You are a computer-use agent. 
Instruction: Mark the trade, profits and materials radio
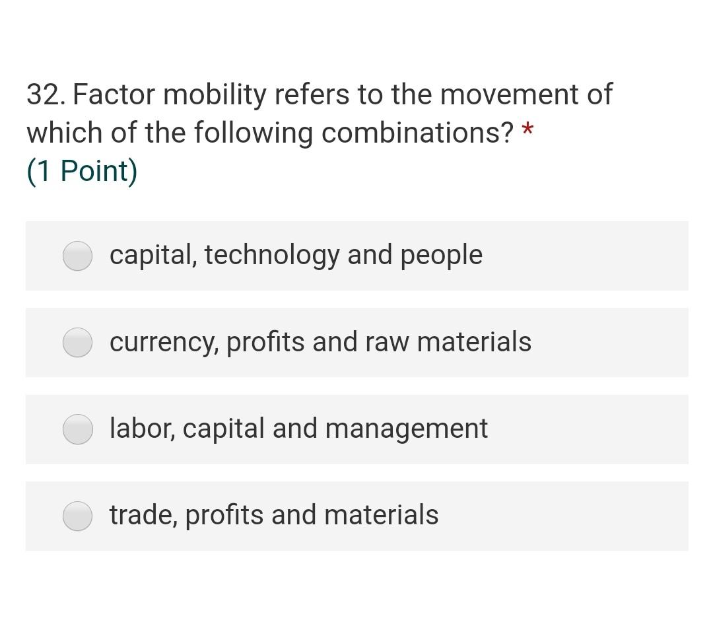point(78,516)
